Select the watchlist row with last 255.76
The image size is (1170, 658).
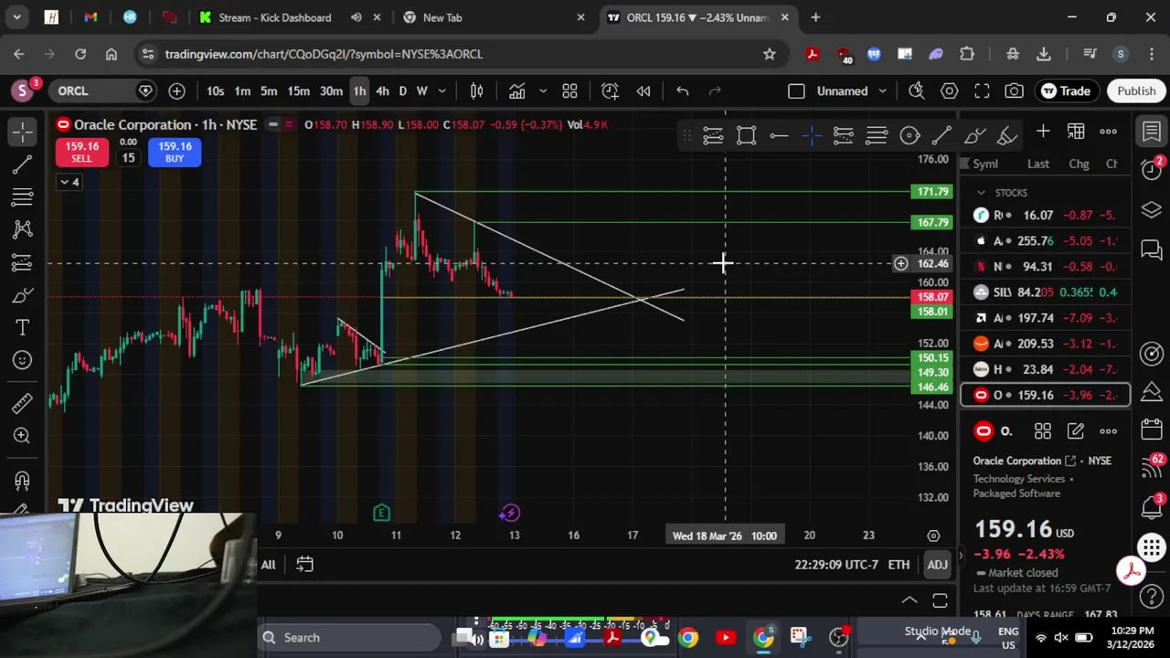click(1045, 240)
